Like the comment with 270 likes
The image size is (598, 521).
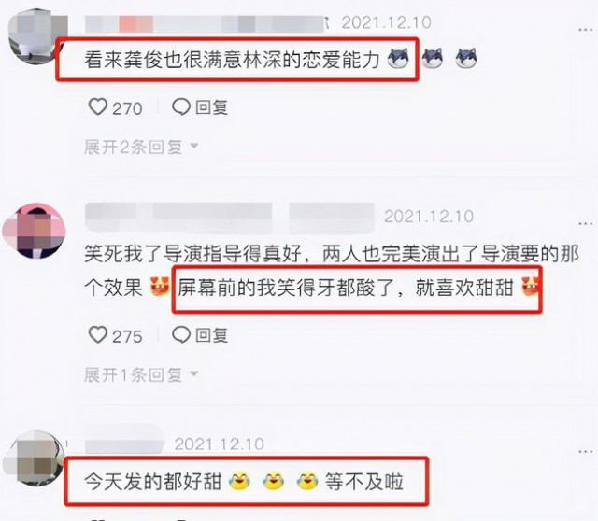(97, 106)
